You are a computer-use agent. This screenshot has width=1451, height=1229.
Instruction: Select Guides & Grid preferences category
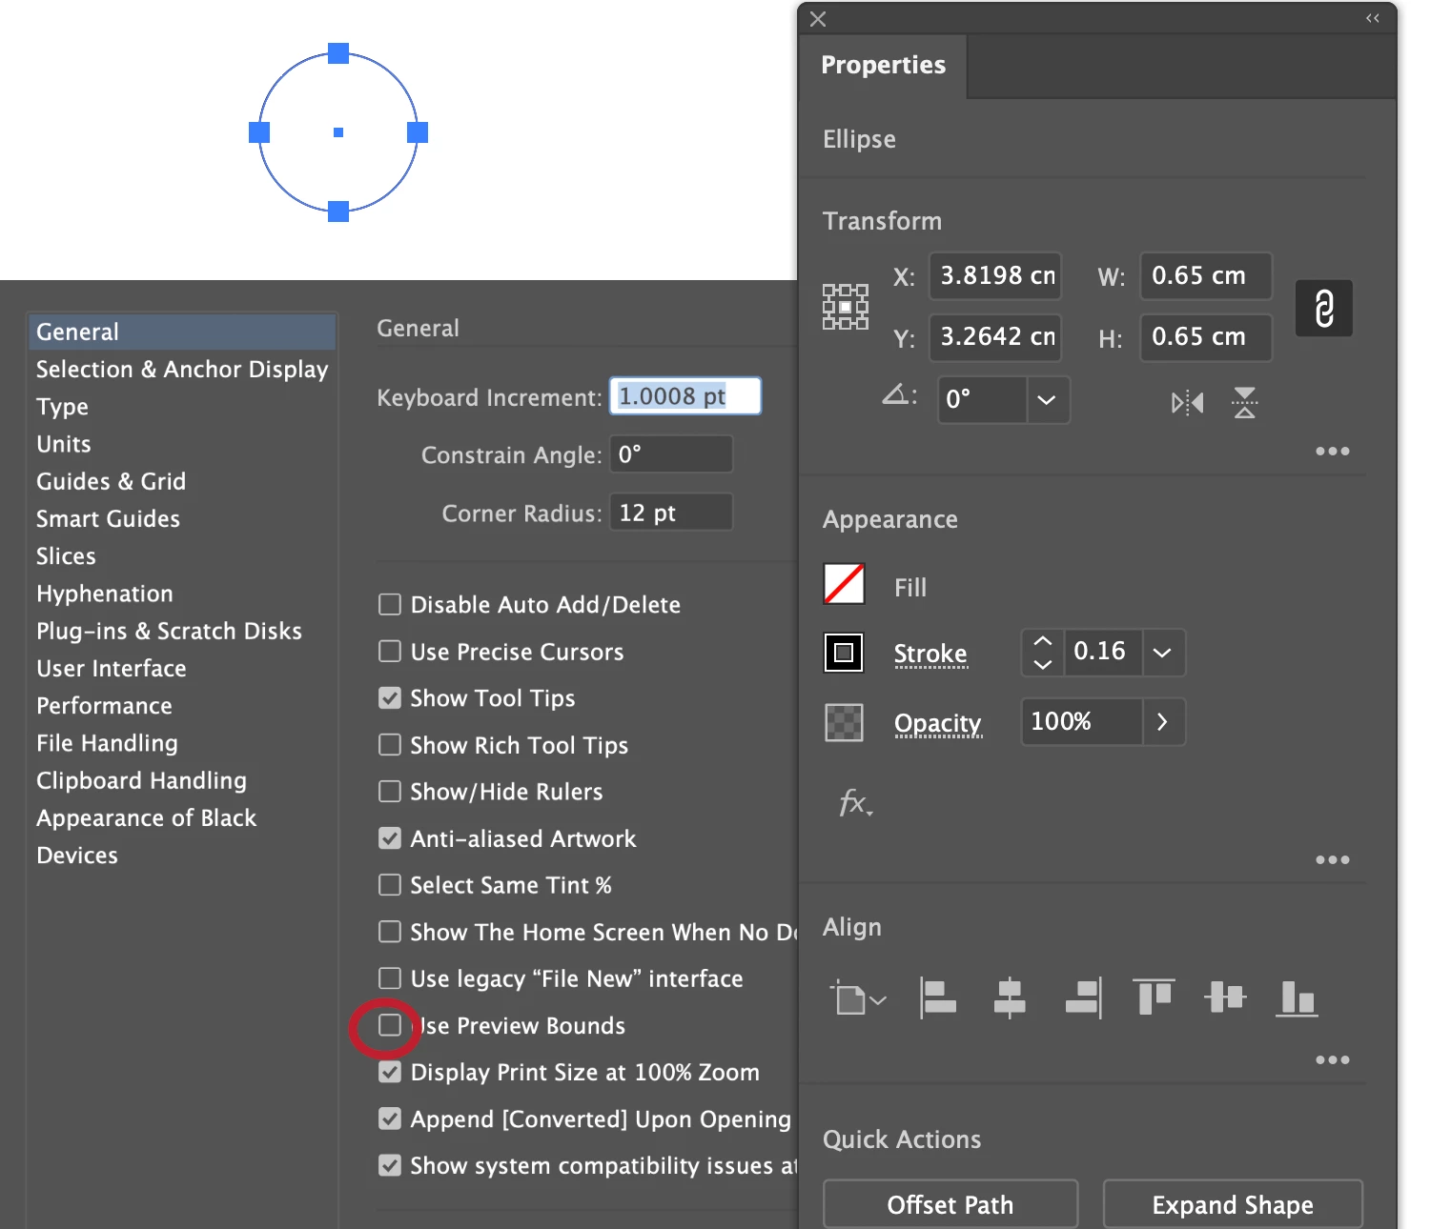click(111, 481)
